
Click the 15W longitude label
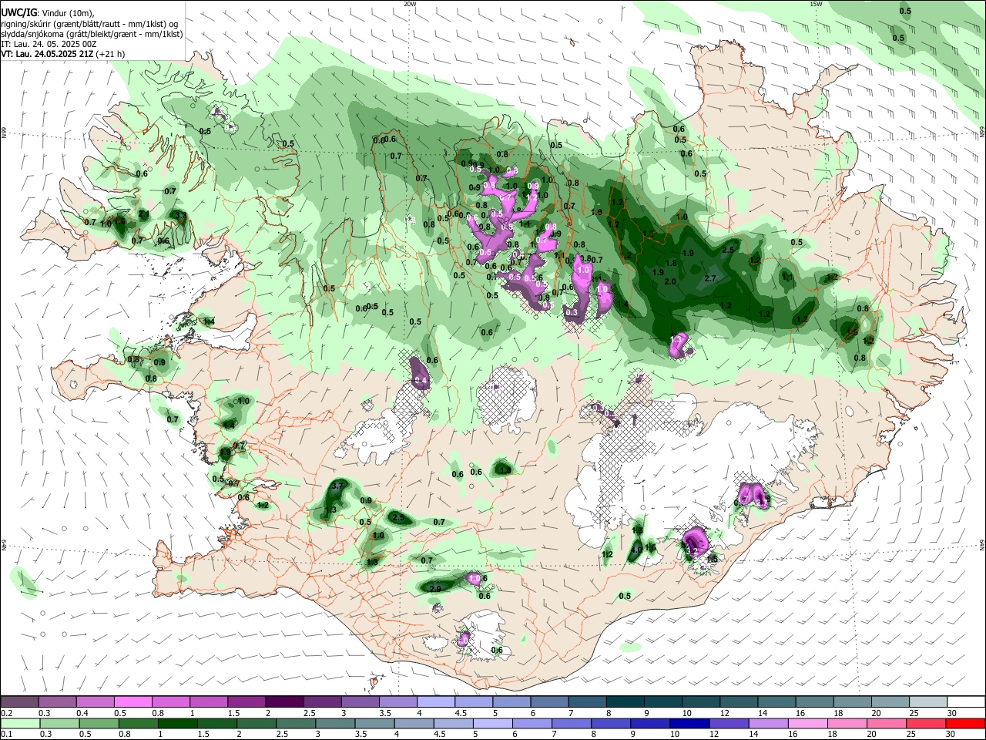coord(816,4)
